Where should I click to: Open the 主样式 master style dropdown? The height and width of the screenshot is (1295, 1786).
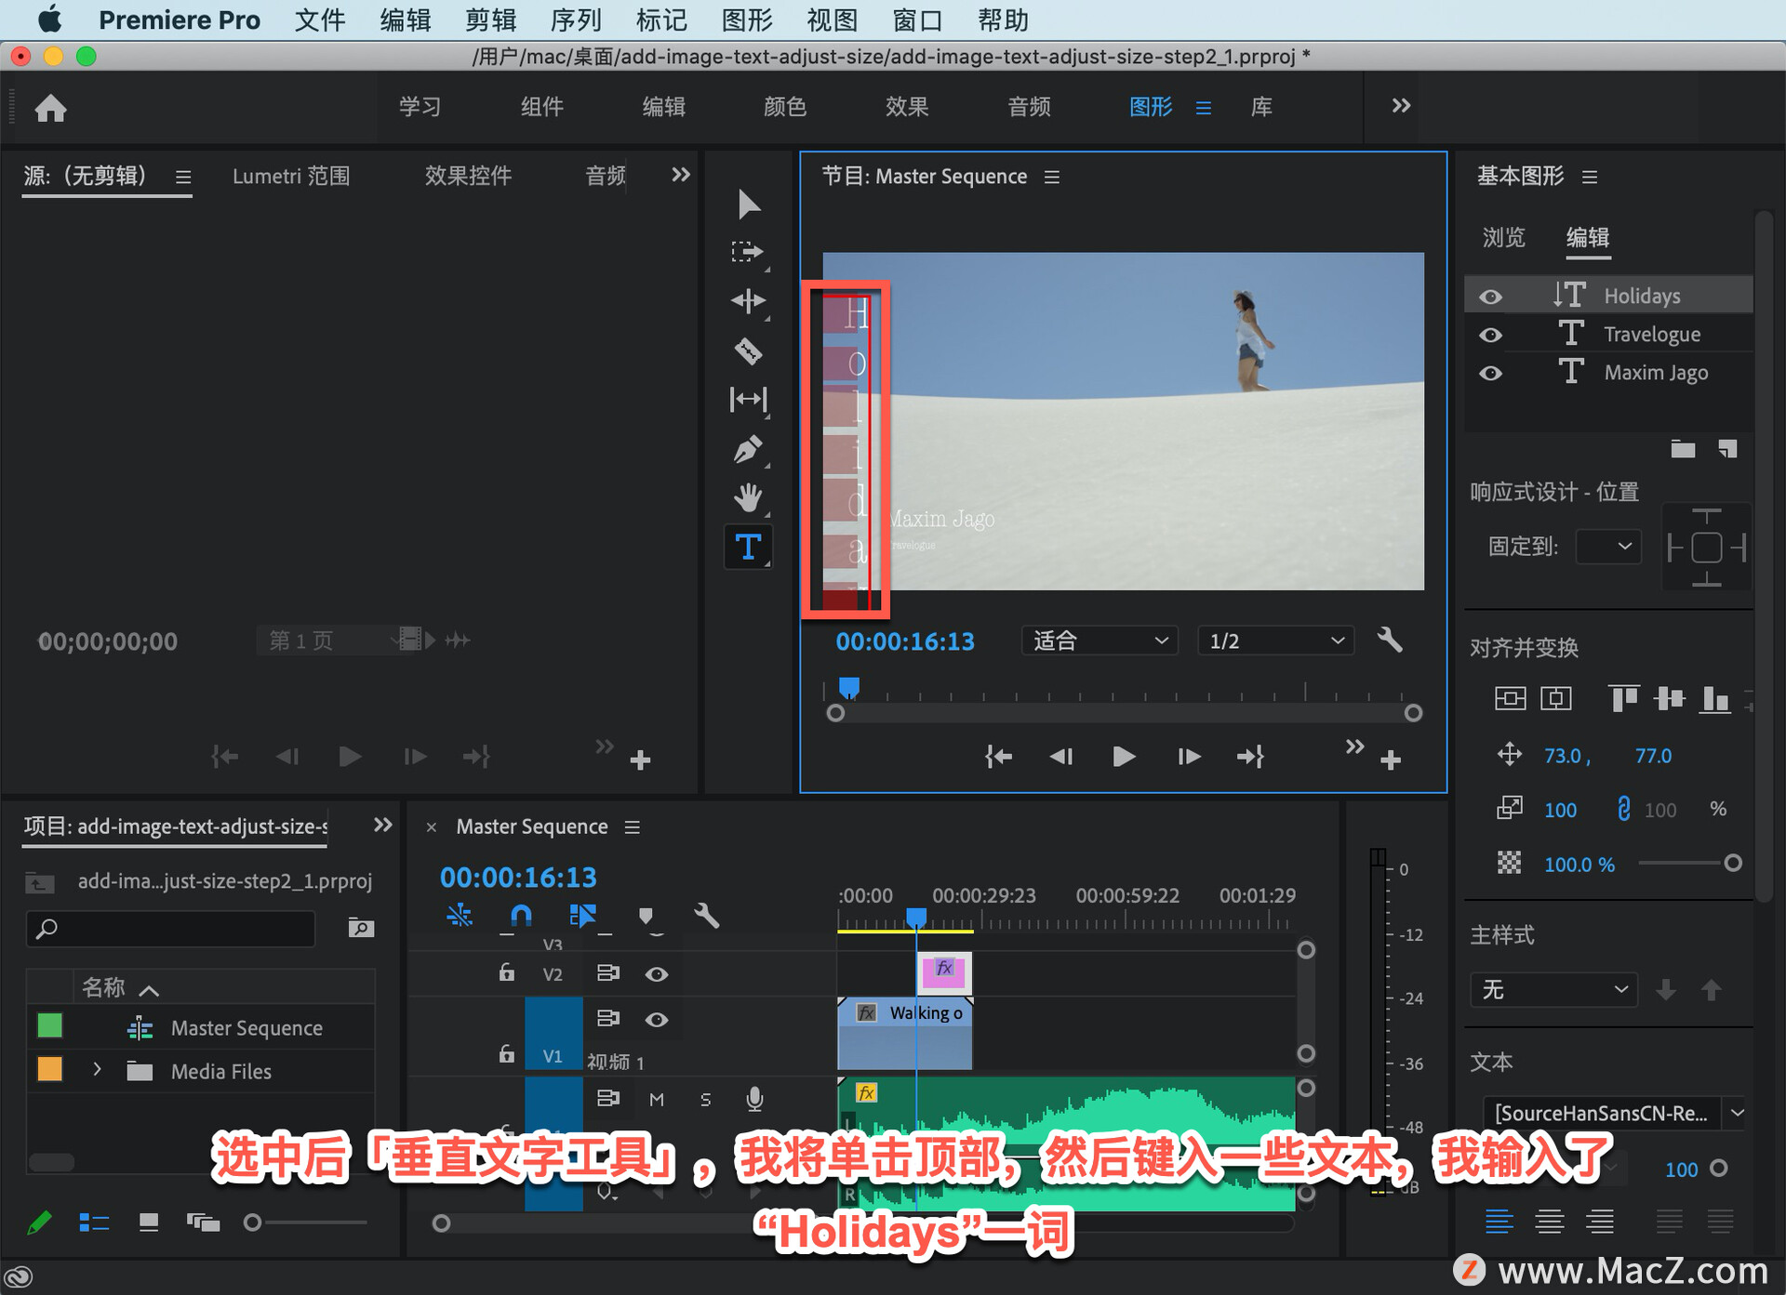1554,989
